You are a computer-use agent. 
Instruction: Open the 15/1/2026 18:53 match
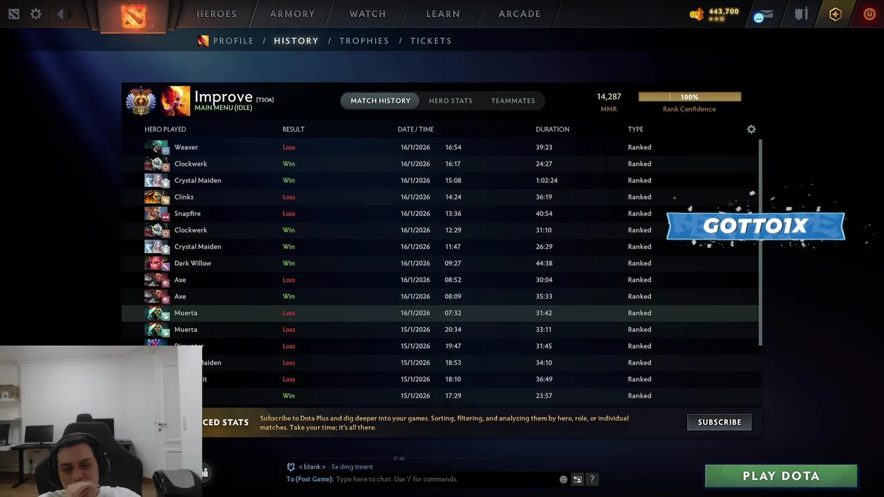(480, 362)
